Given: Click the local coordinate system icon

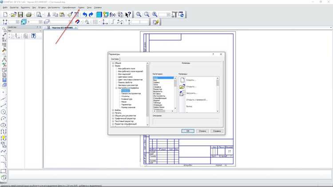Looking at the screenshot, I should [x=105, y=22].
